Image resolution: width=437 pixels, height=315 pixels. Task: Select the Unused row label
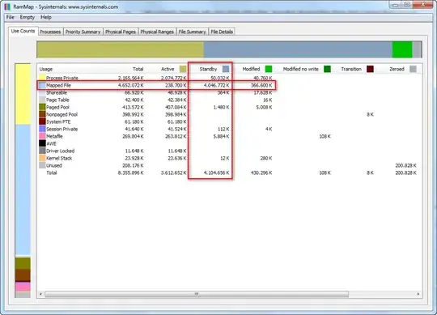54,165
